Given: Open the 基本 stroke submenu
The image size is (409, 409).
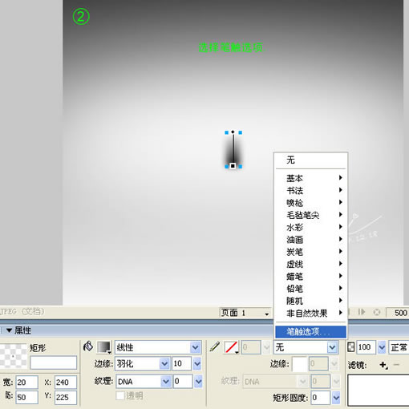Looking at the screenshot, I should [310, 178].
